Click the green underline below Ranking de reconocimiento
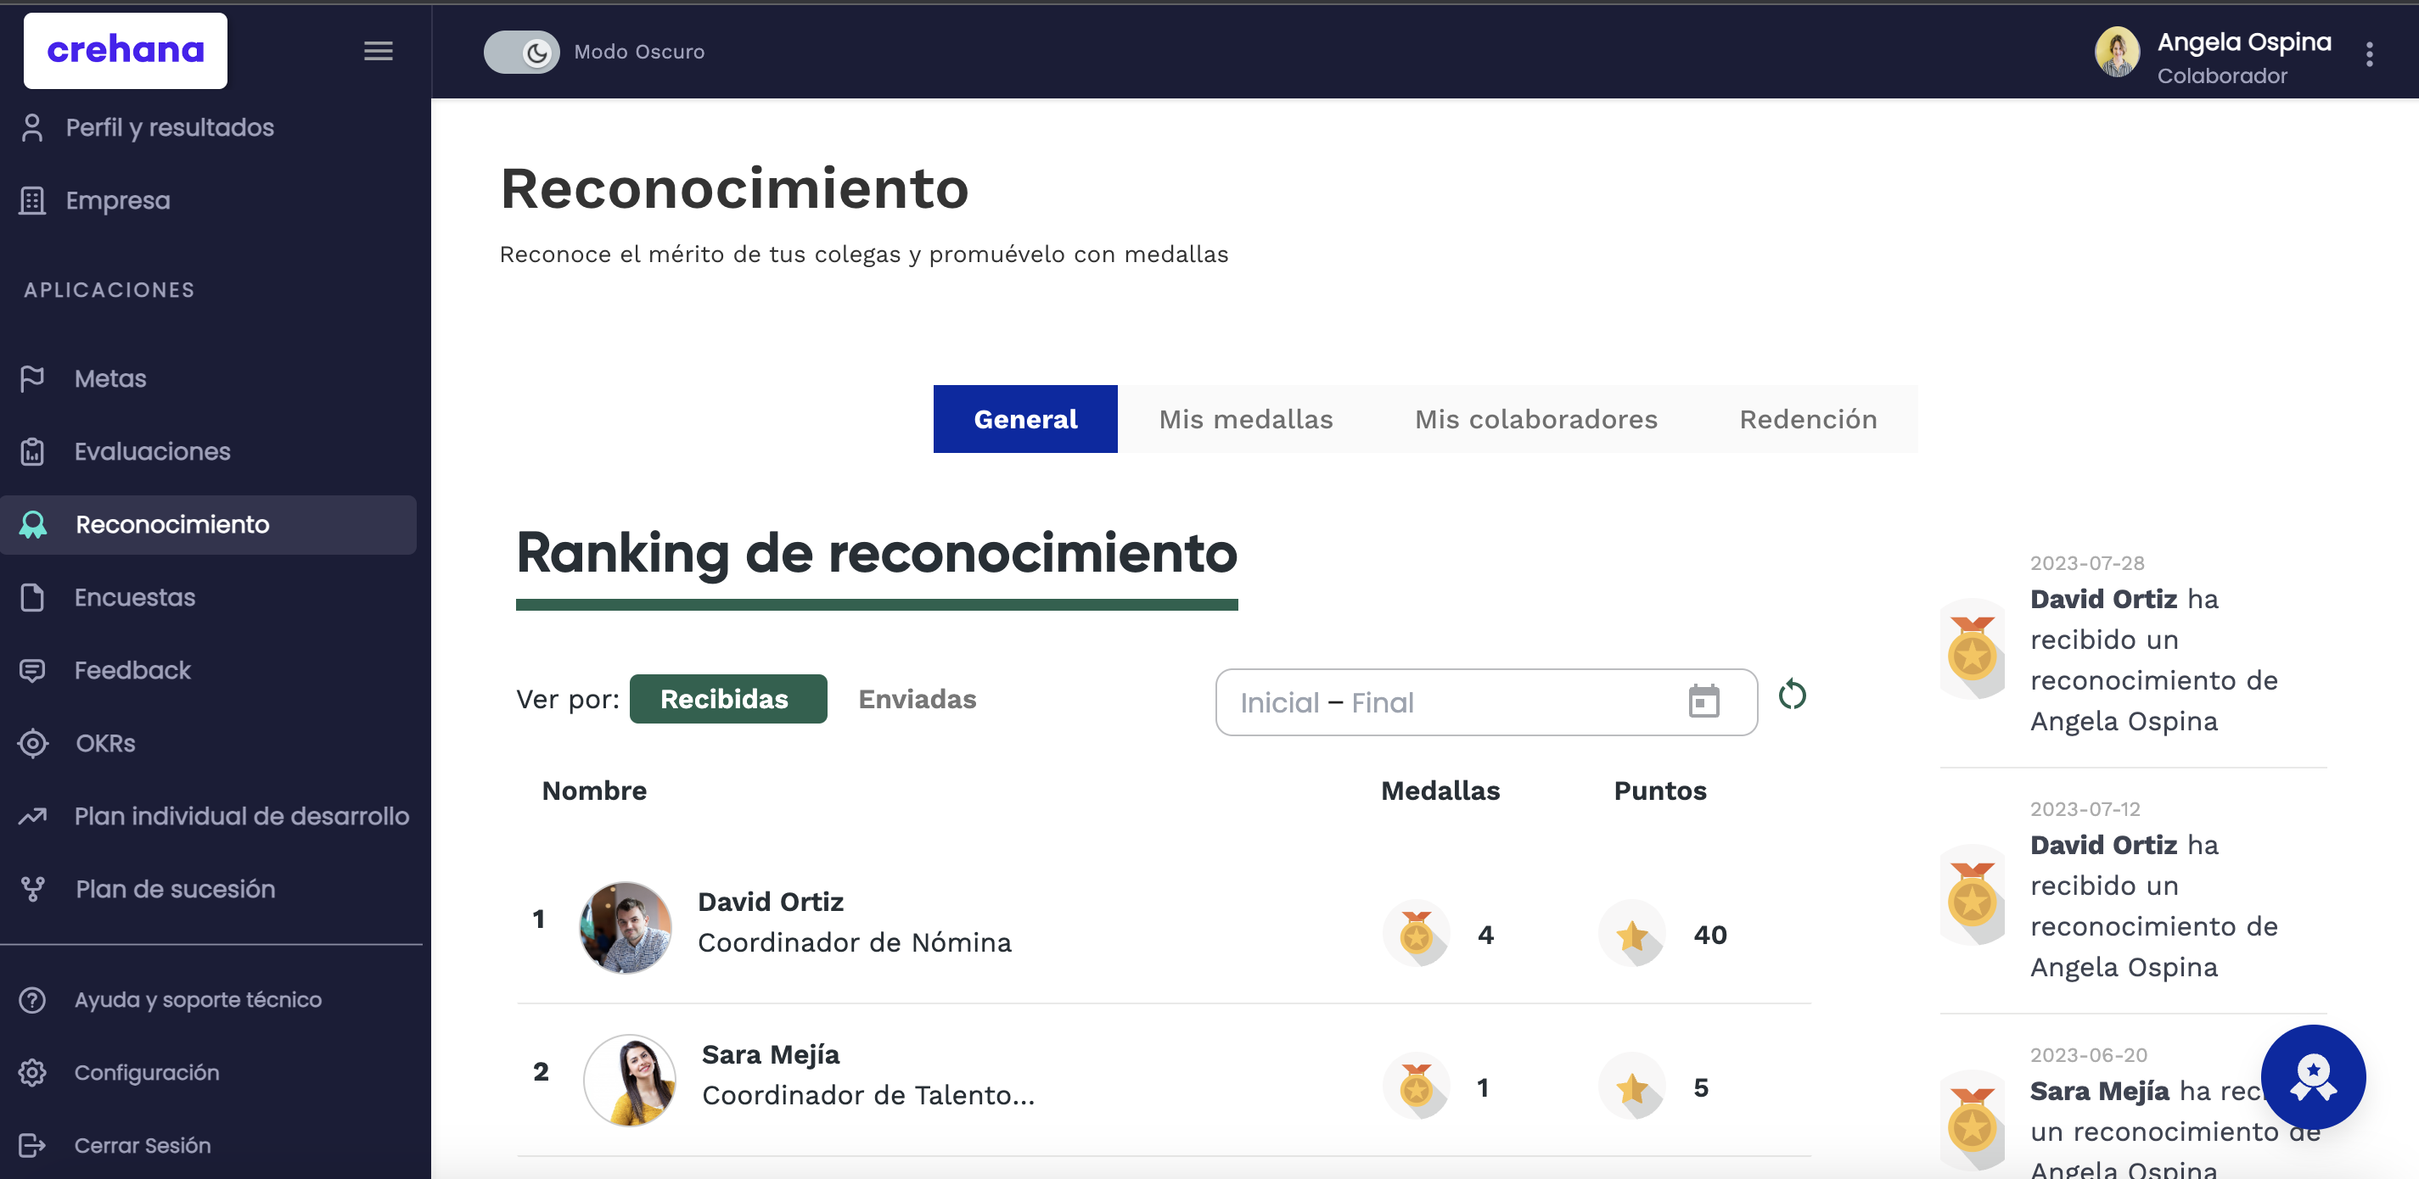The height and width of the screenshot is (1179, 2419). (x=876, y=606)
